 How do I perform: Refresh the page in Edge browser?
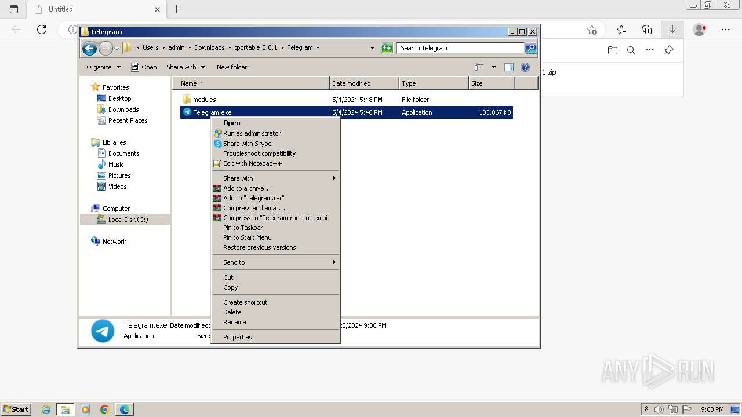42,30
